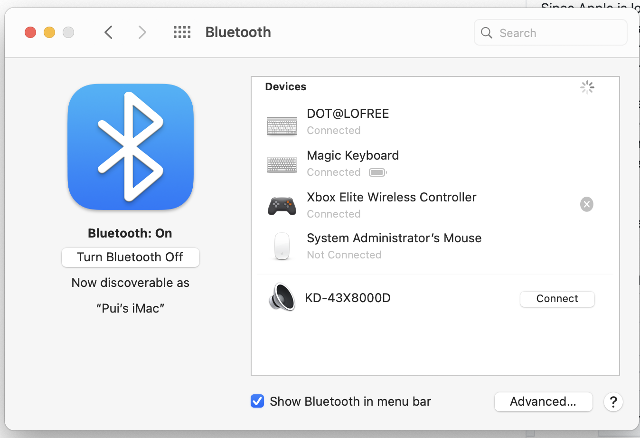Click the Bluetooth window title
640x438 pixels.
(x=238, y=32)
